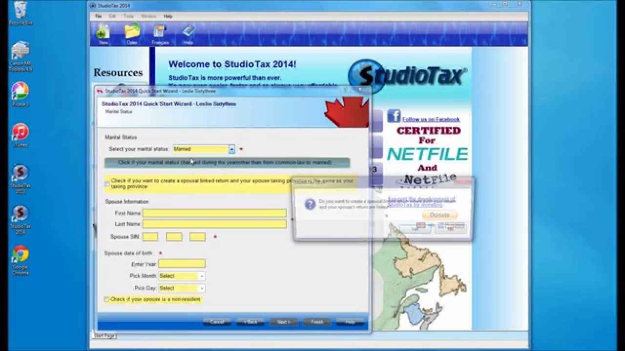Click the spouse First Name field
This screenshot has width=625, height=351.
pos(214,213)
